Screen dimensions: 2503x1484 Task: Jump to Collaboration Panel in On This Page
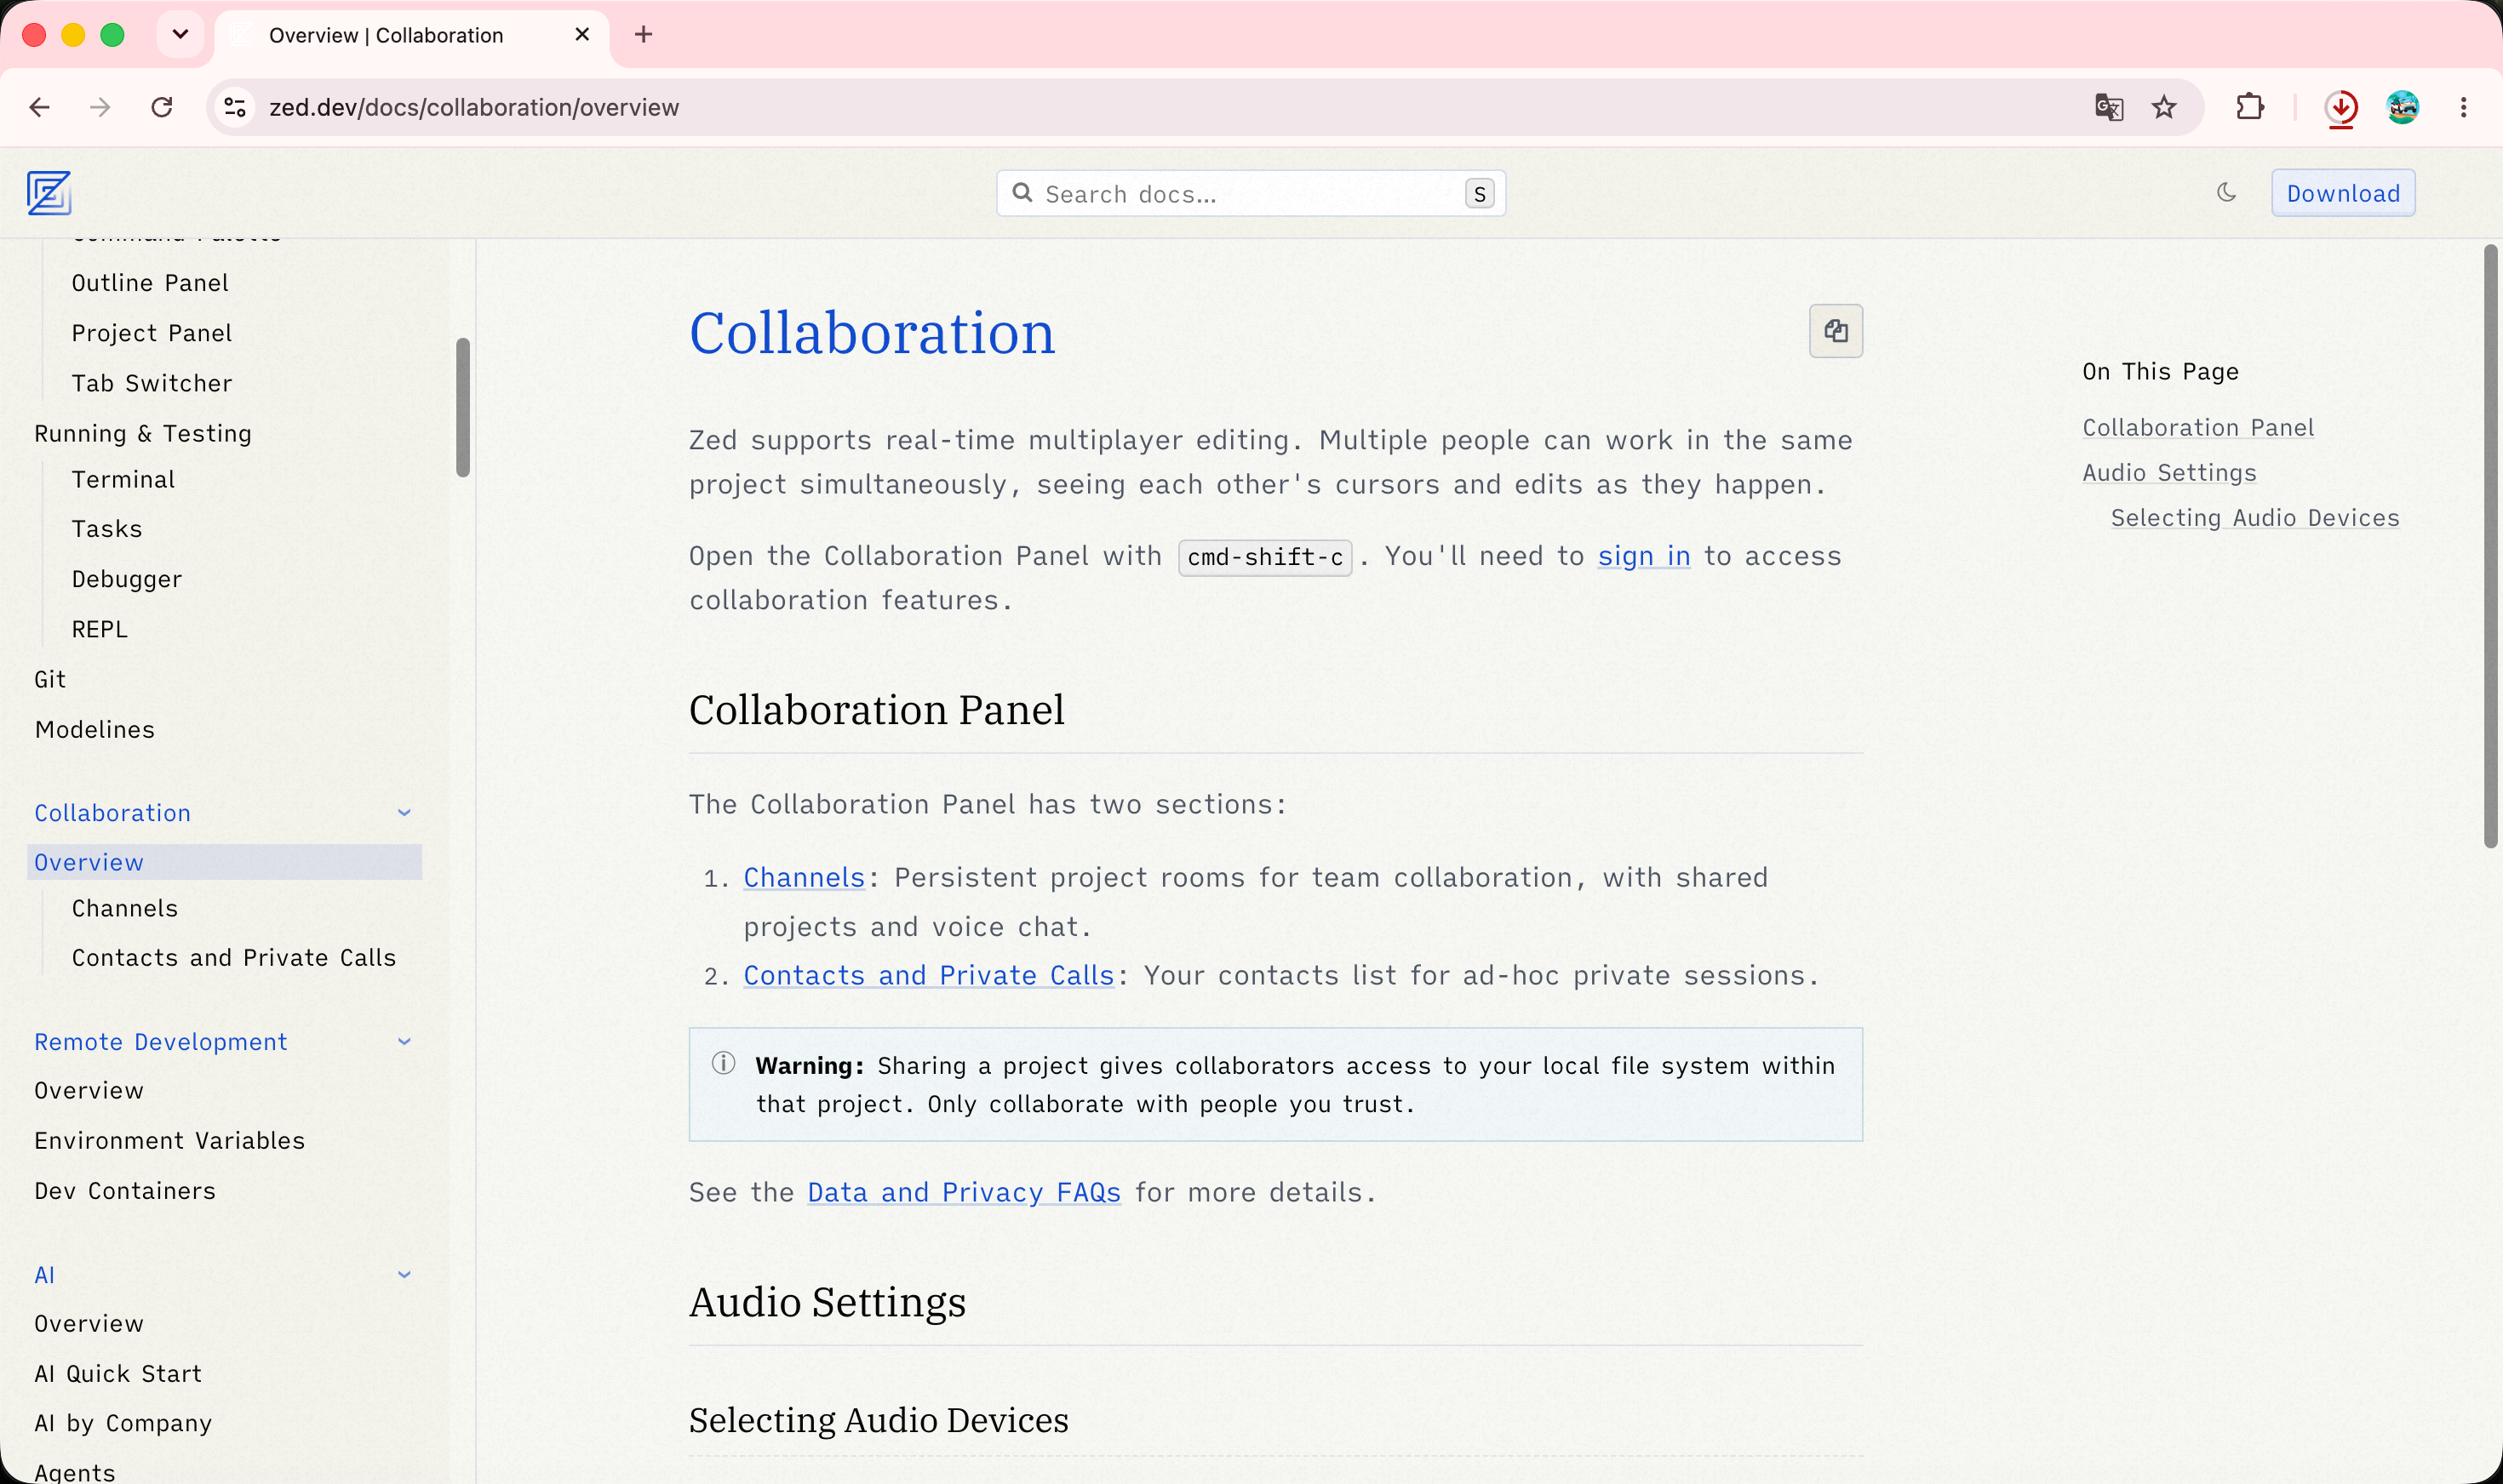click(x=2199, y=428)
